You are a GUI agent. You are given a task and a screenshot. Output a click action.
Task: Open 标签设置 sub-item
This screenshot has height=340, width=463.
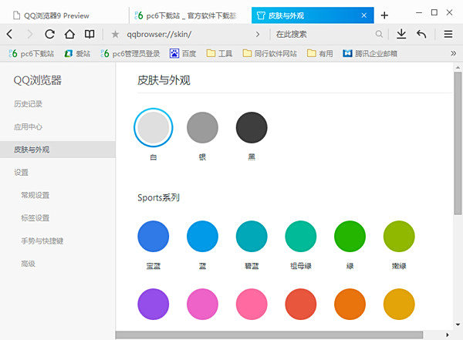click(x=35, y=218)
